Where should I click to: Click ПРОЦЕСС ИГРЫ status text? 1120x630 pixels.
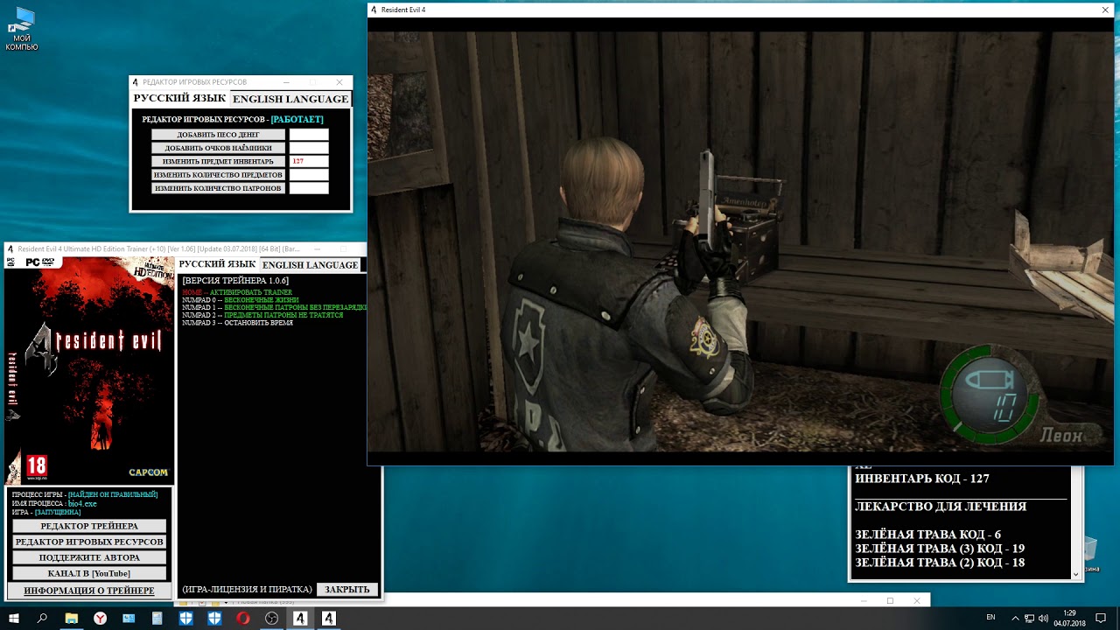click(x=85, y=495)
